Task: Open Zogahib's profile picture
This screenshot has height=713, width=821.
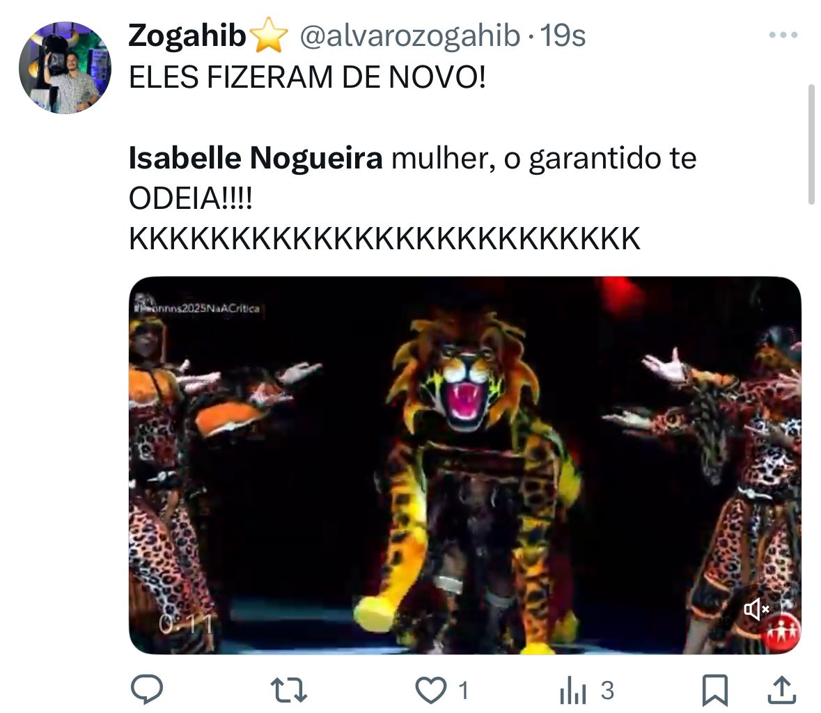Action: pos(65,68)
